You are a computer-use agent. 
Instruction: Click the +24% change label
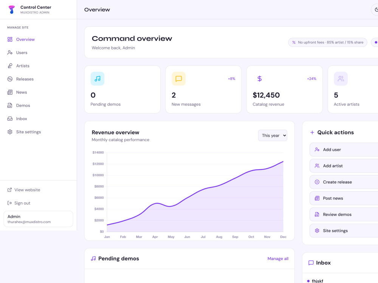pos(311,79)
